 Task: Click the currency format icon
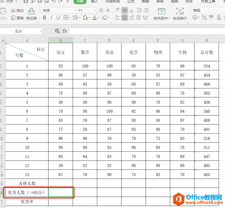tap(195, 17)
